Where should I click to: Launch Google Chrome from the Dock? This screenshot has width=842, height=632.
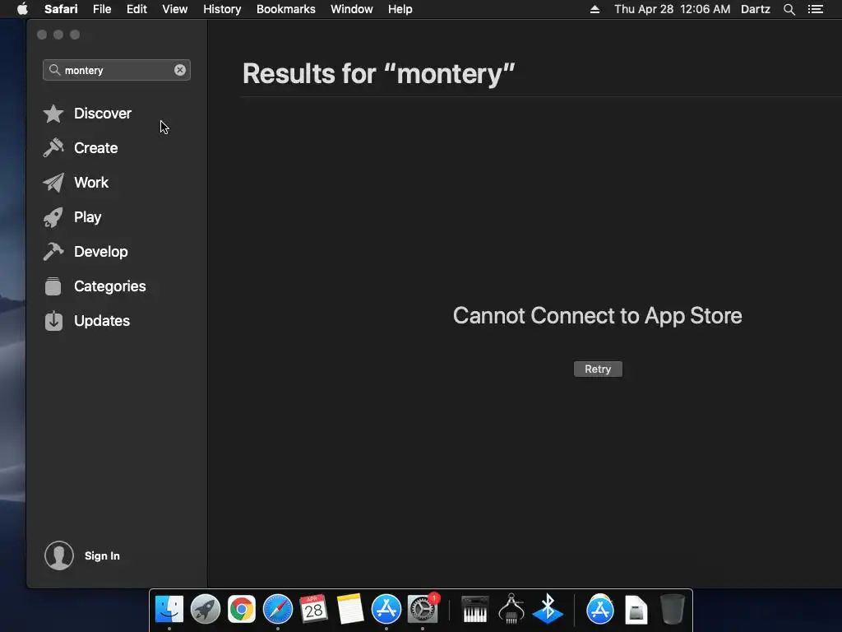[242, 610]
